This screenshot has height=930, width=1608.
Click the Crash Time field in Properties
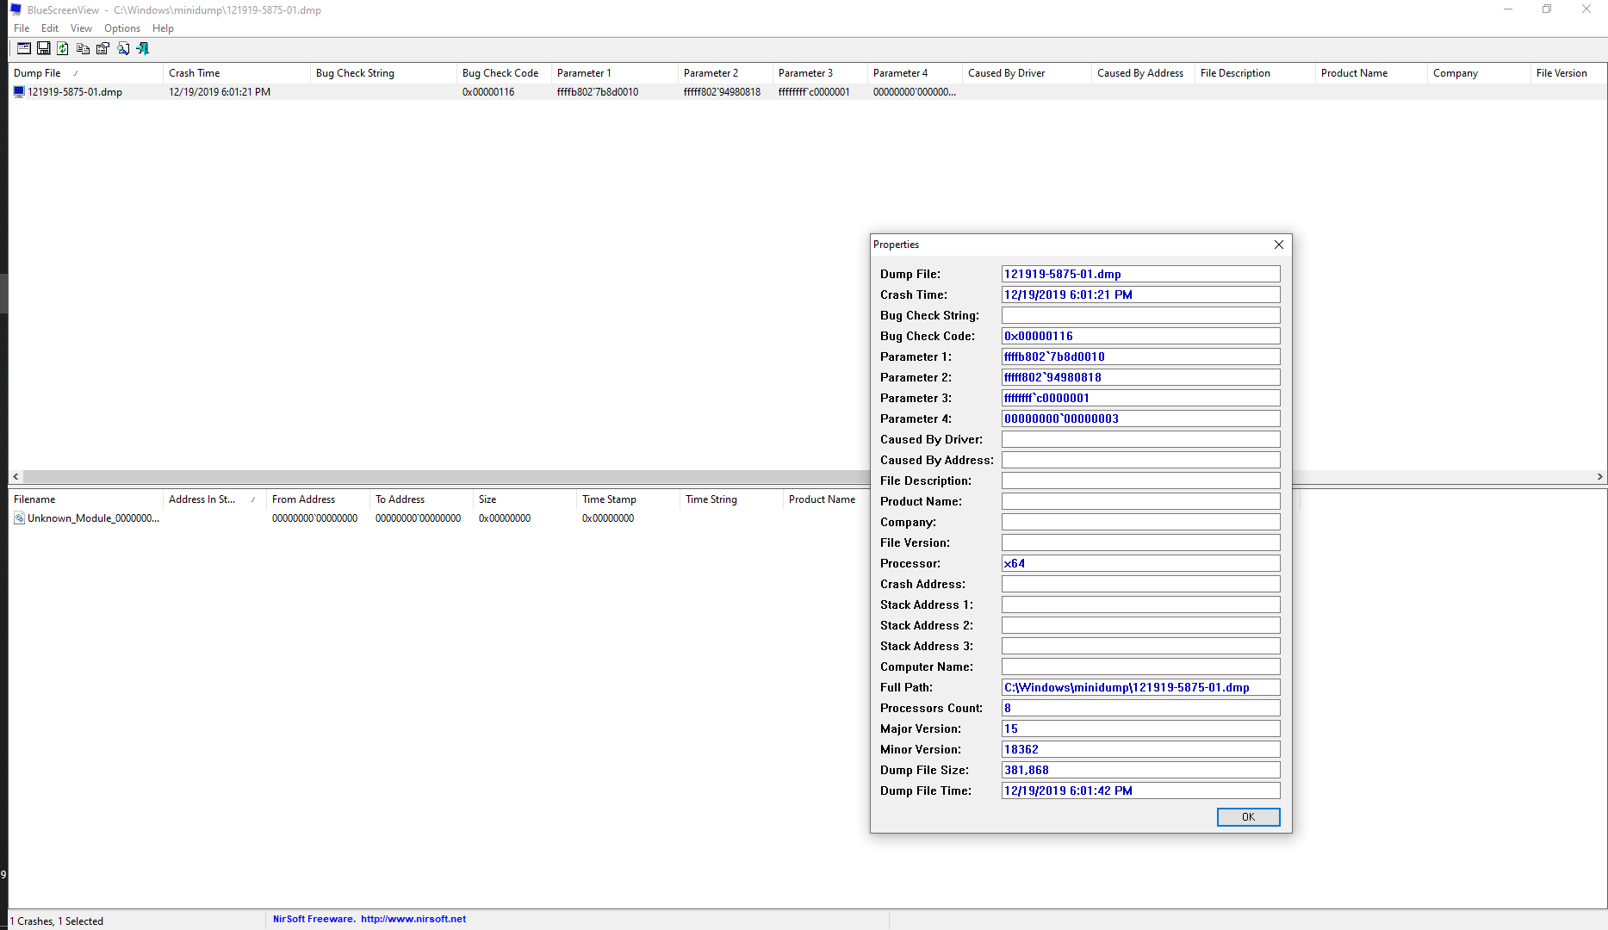click(1140, 294)
